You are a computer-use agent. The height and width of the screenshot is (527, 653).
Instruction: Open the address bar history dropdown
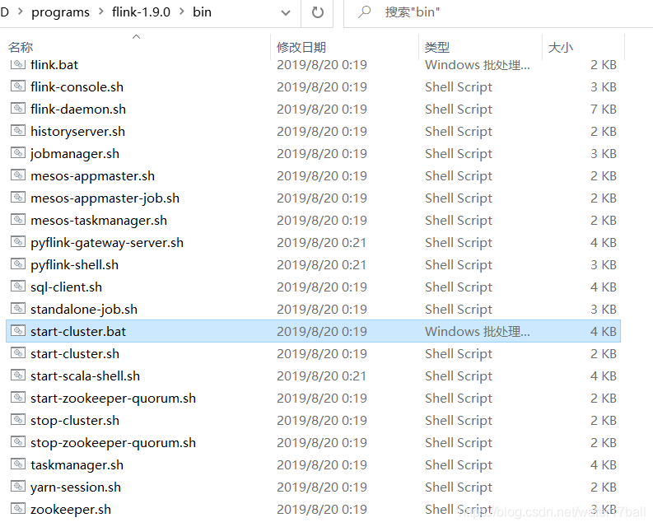pos(286,13)
